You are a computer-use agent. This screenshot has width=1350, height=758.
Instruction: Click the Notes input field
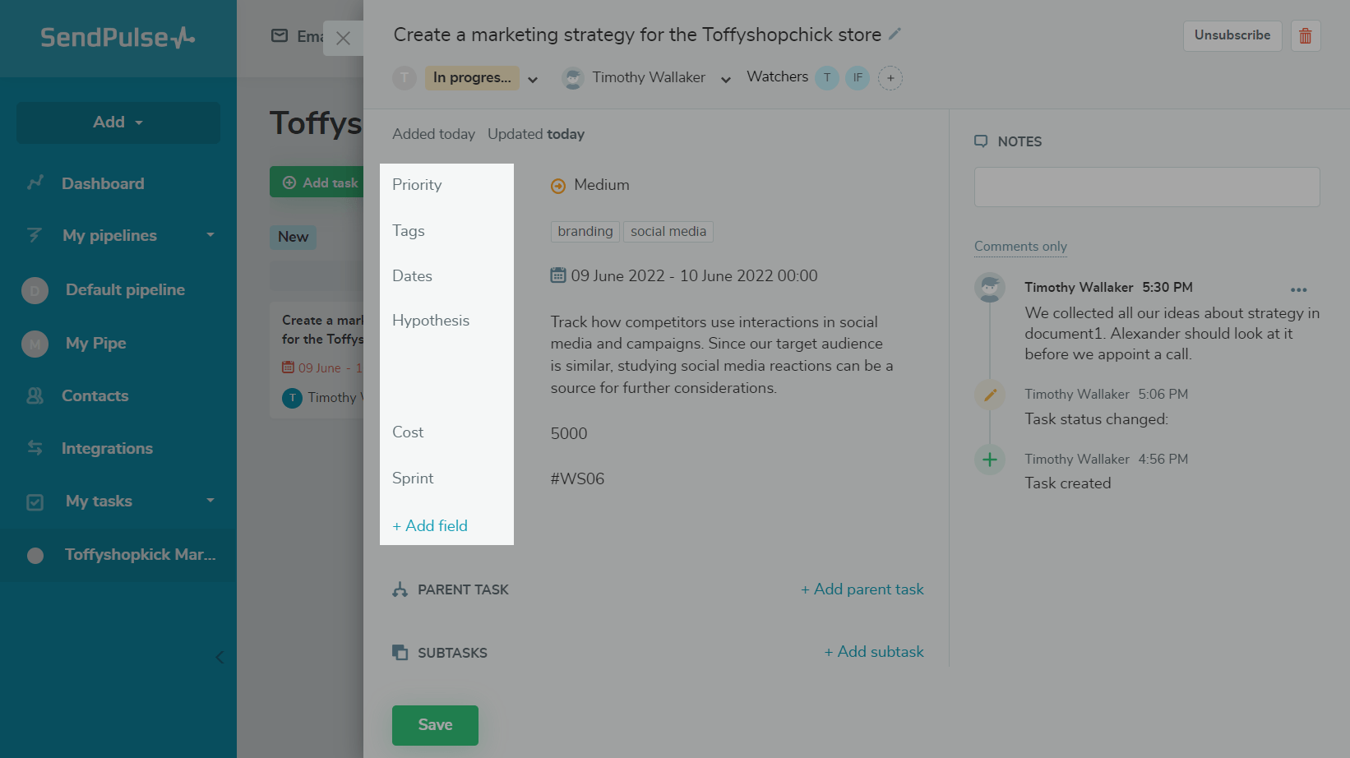(1147, 187)
